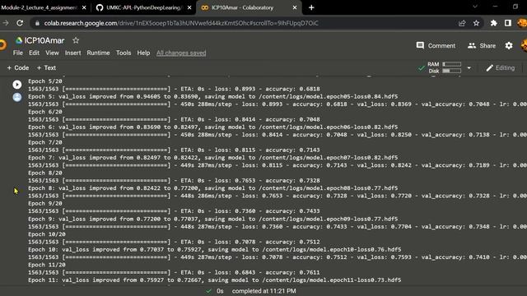Close the ICP10Amar Colaboratory tab

[x=295, y=7]
